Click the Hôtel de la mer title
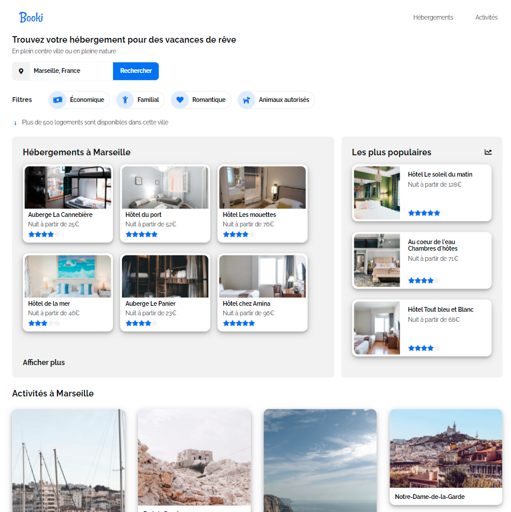511x512 pixels. point(49,303)
